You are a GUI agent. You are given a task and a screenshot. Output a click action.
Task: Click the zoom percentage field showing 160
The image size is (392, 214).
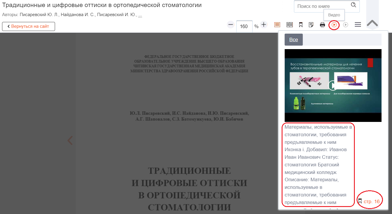pyautogui.click(x=244, y=26)
